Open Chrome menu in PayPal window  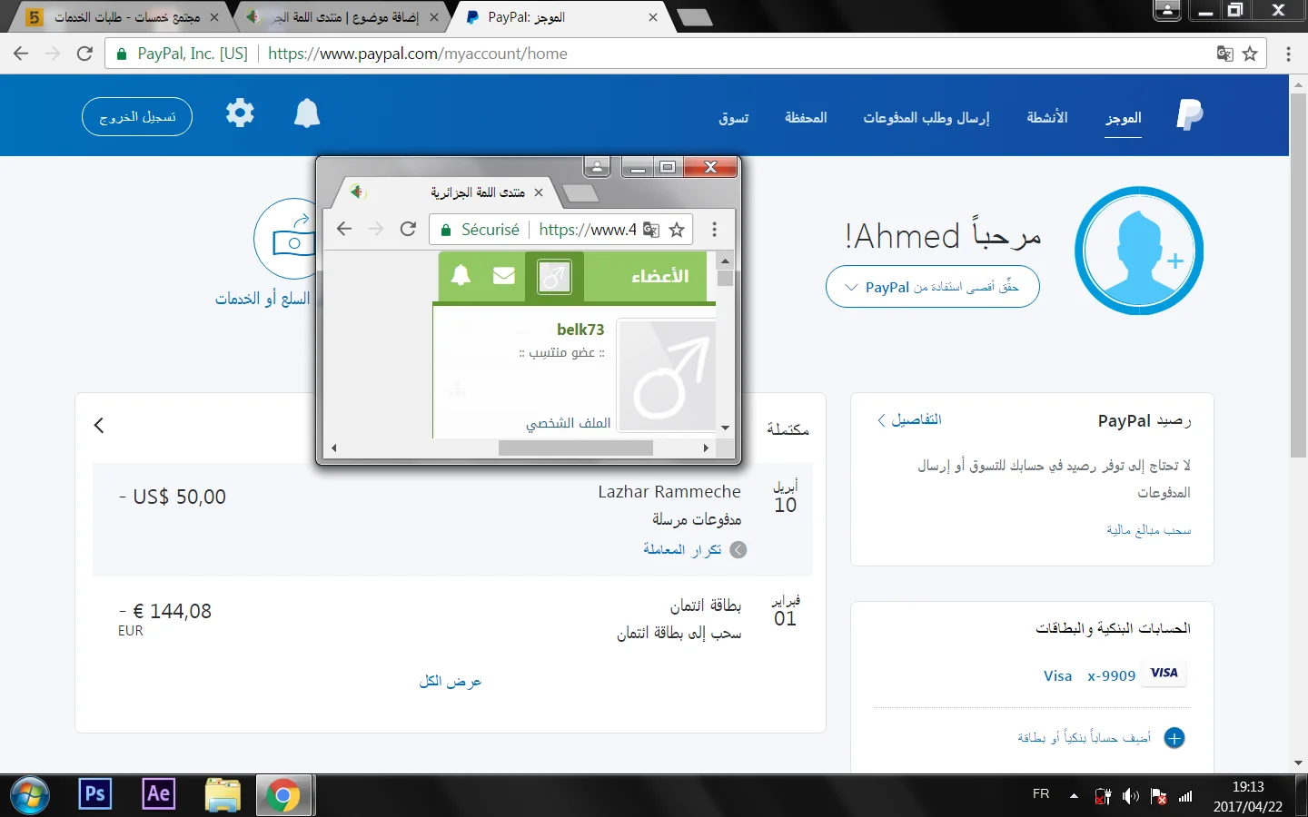pyautogui.click(x=1288, y=54)
